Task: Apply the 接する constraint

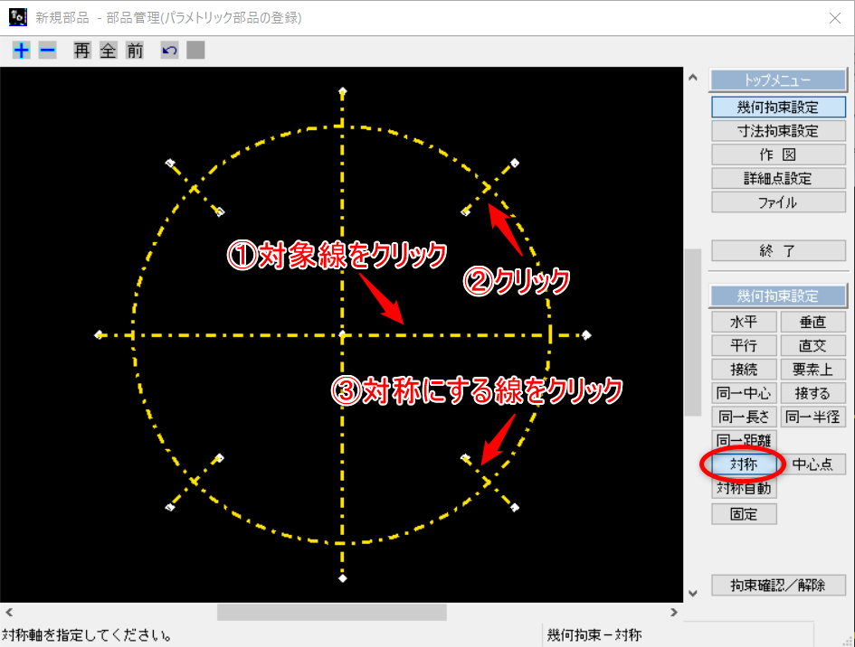Action: pyautogui.click(x=813, y=393)
